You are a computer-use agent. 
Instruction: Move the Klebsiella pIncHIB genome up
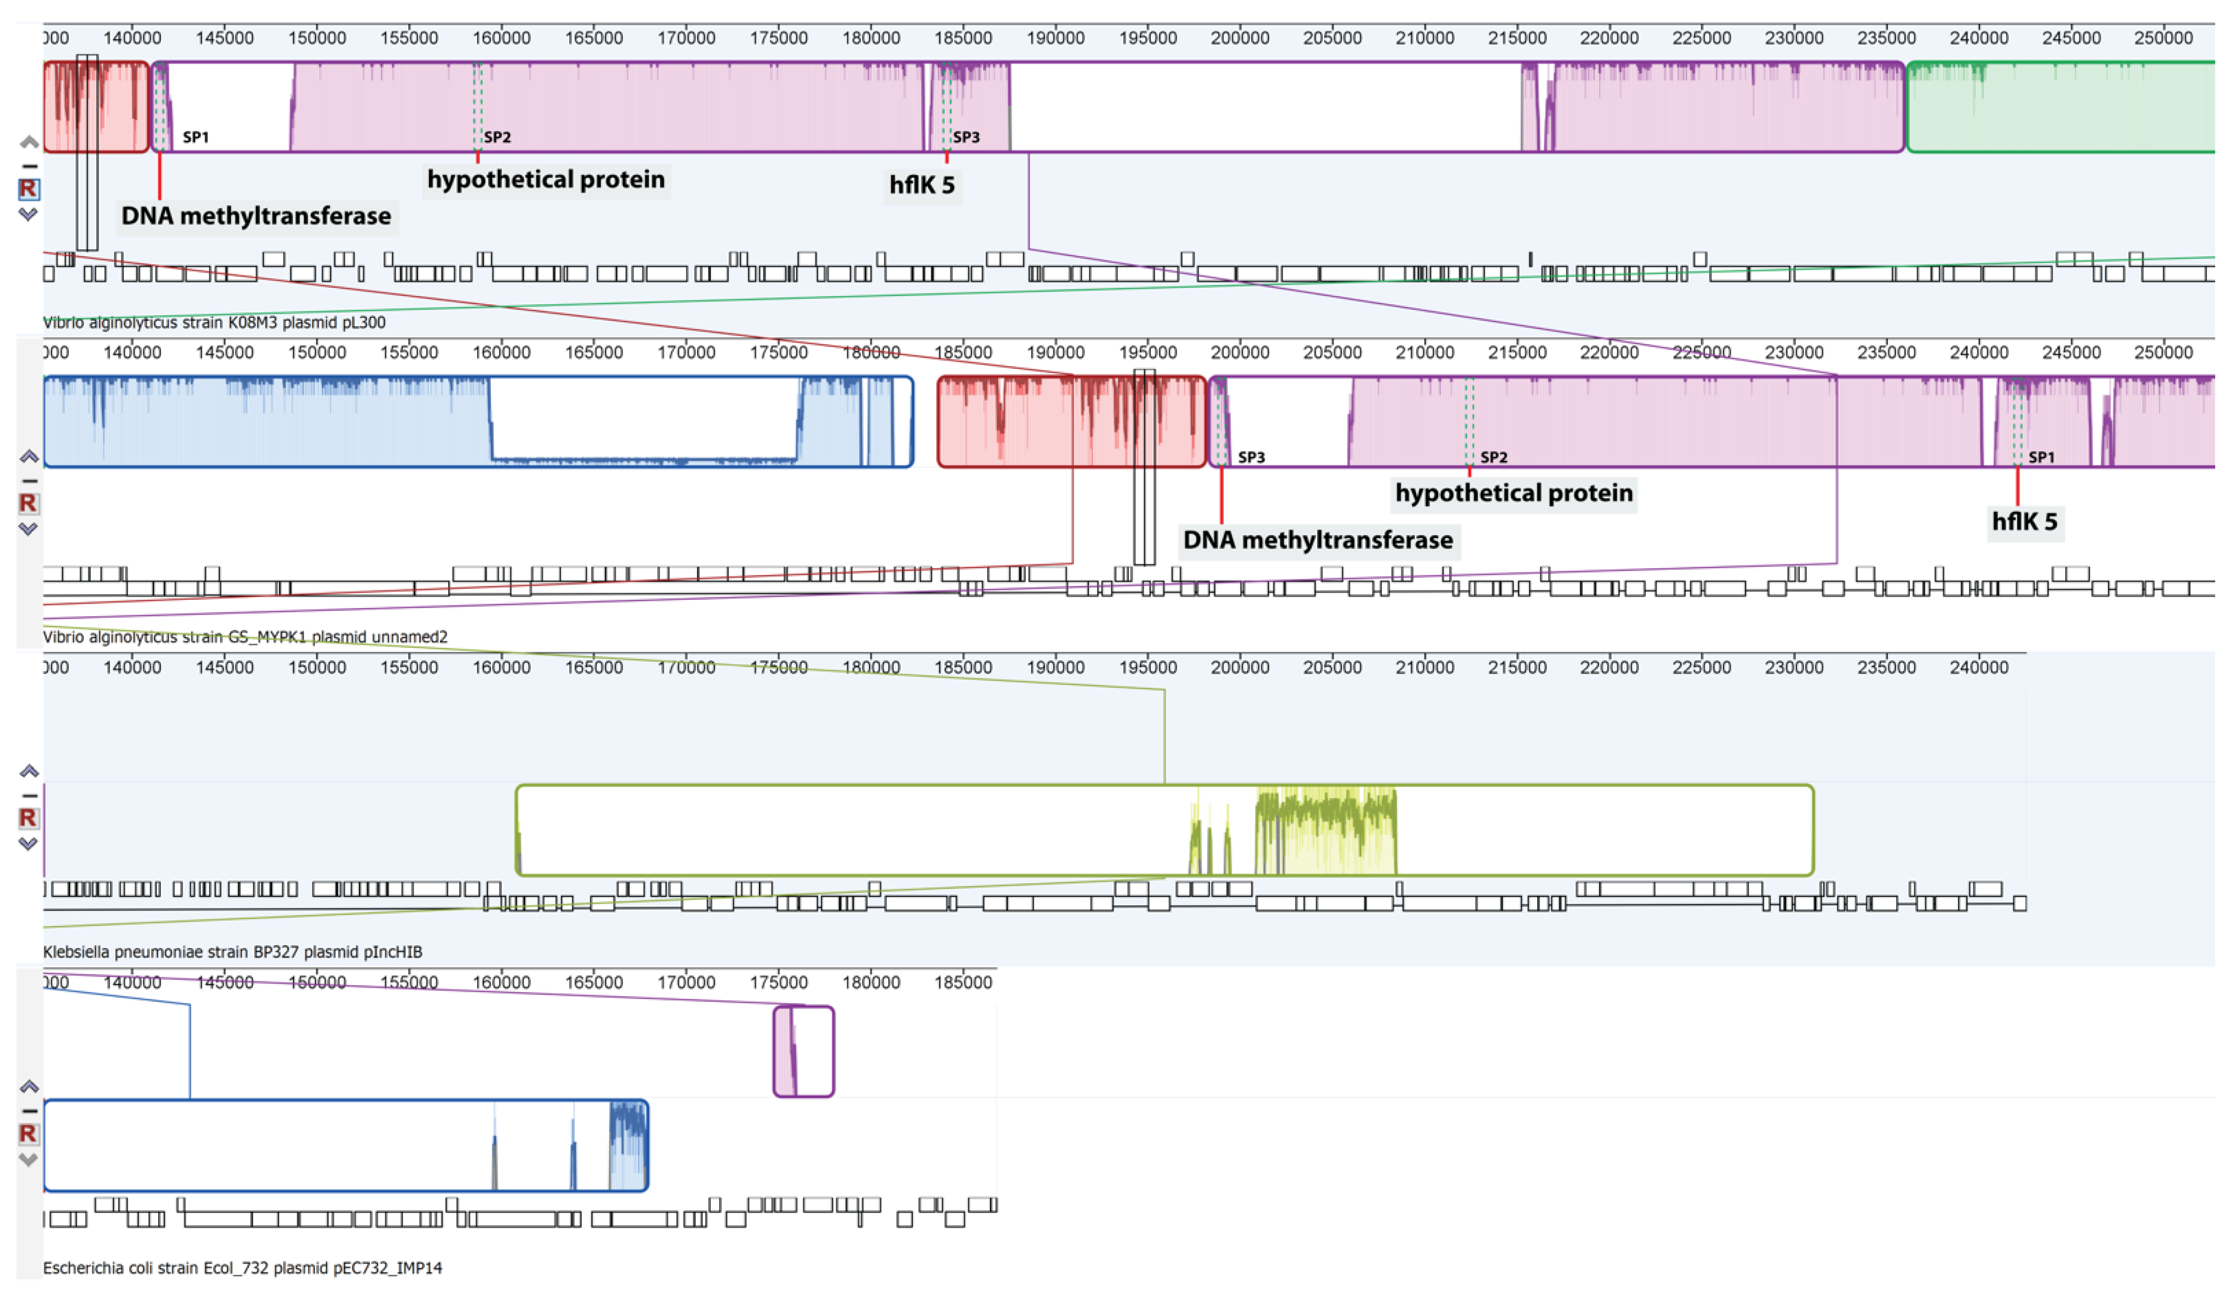tap(28, 771)
